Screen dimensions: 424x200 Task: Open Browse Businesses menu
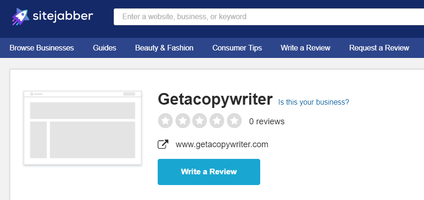tap(42, 48)
